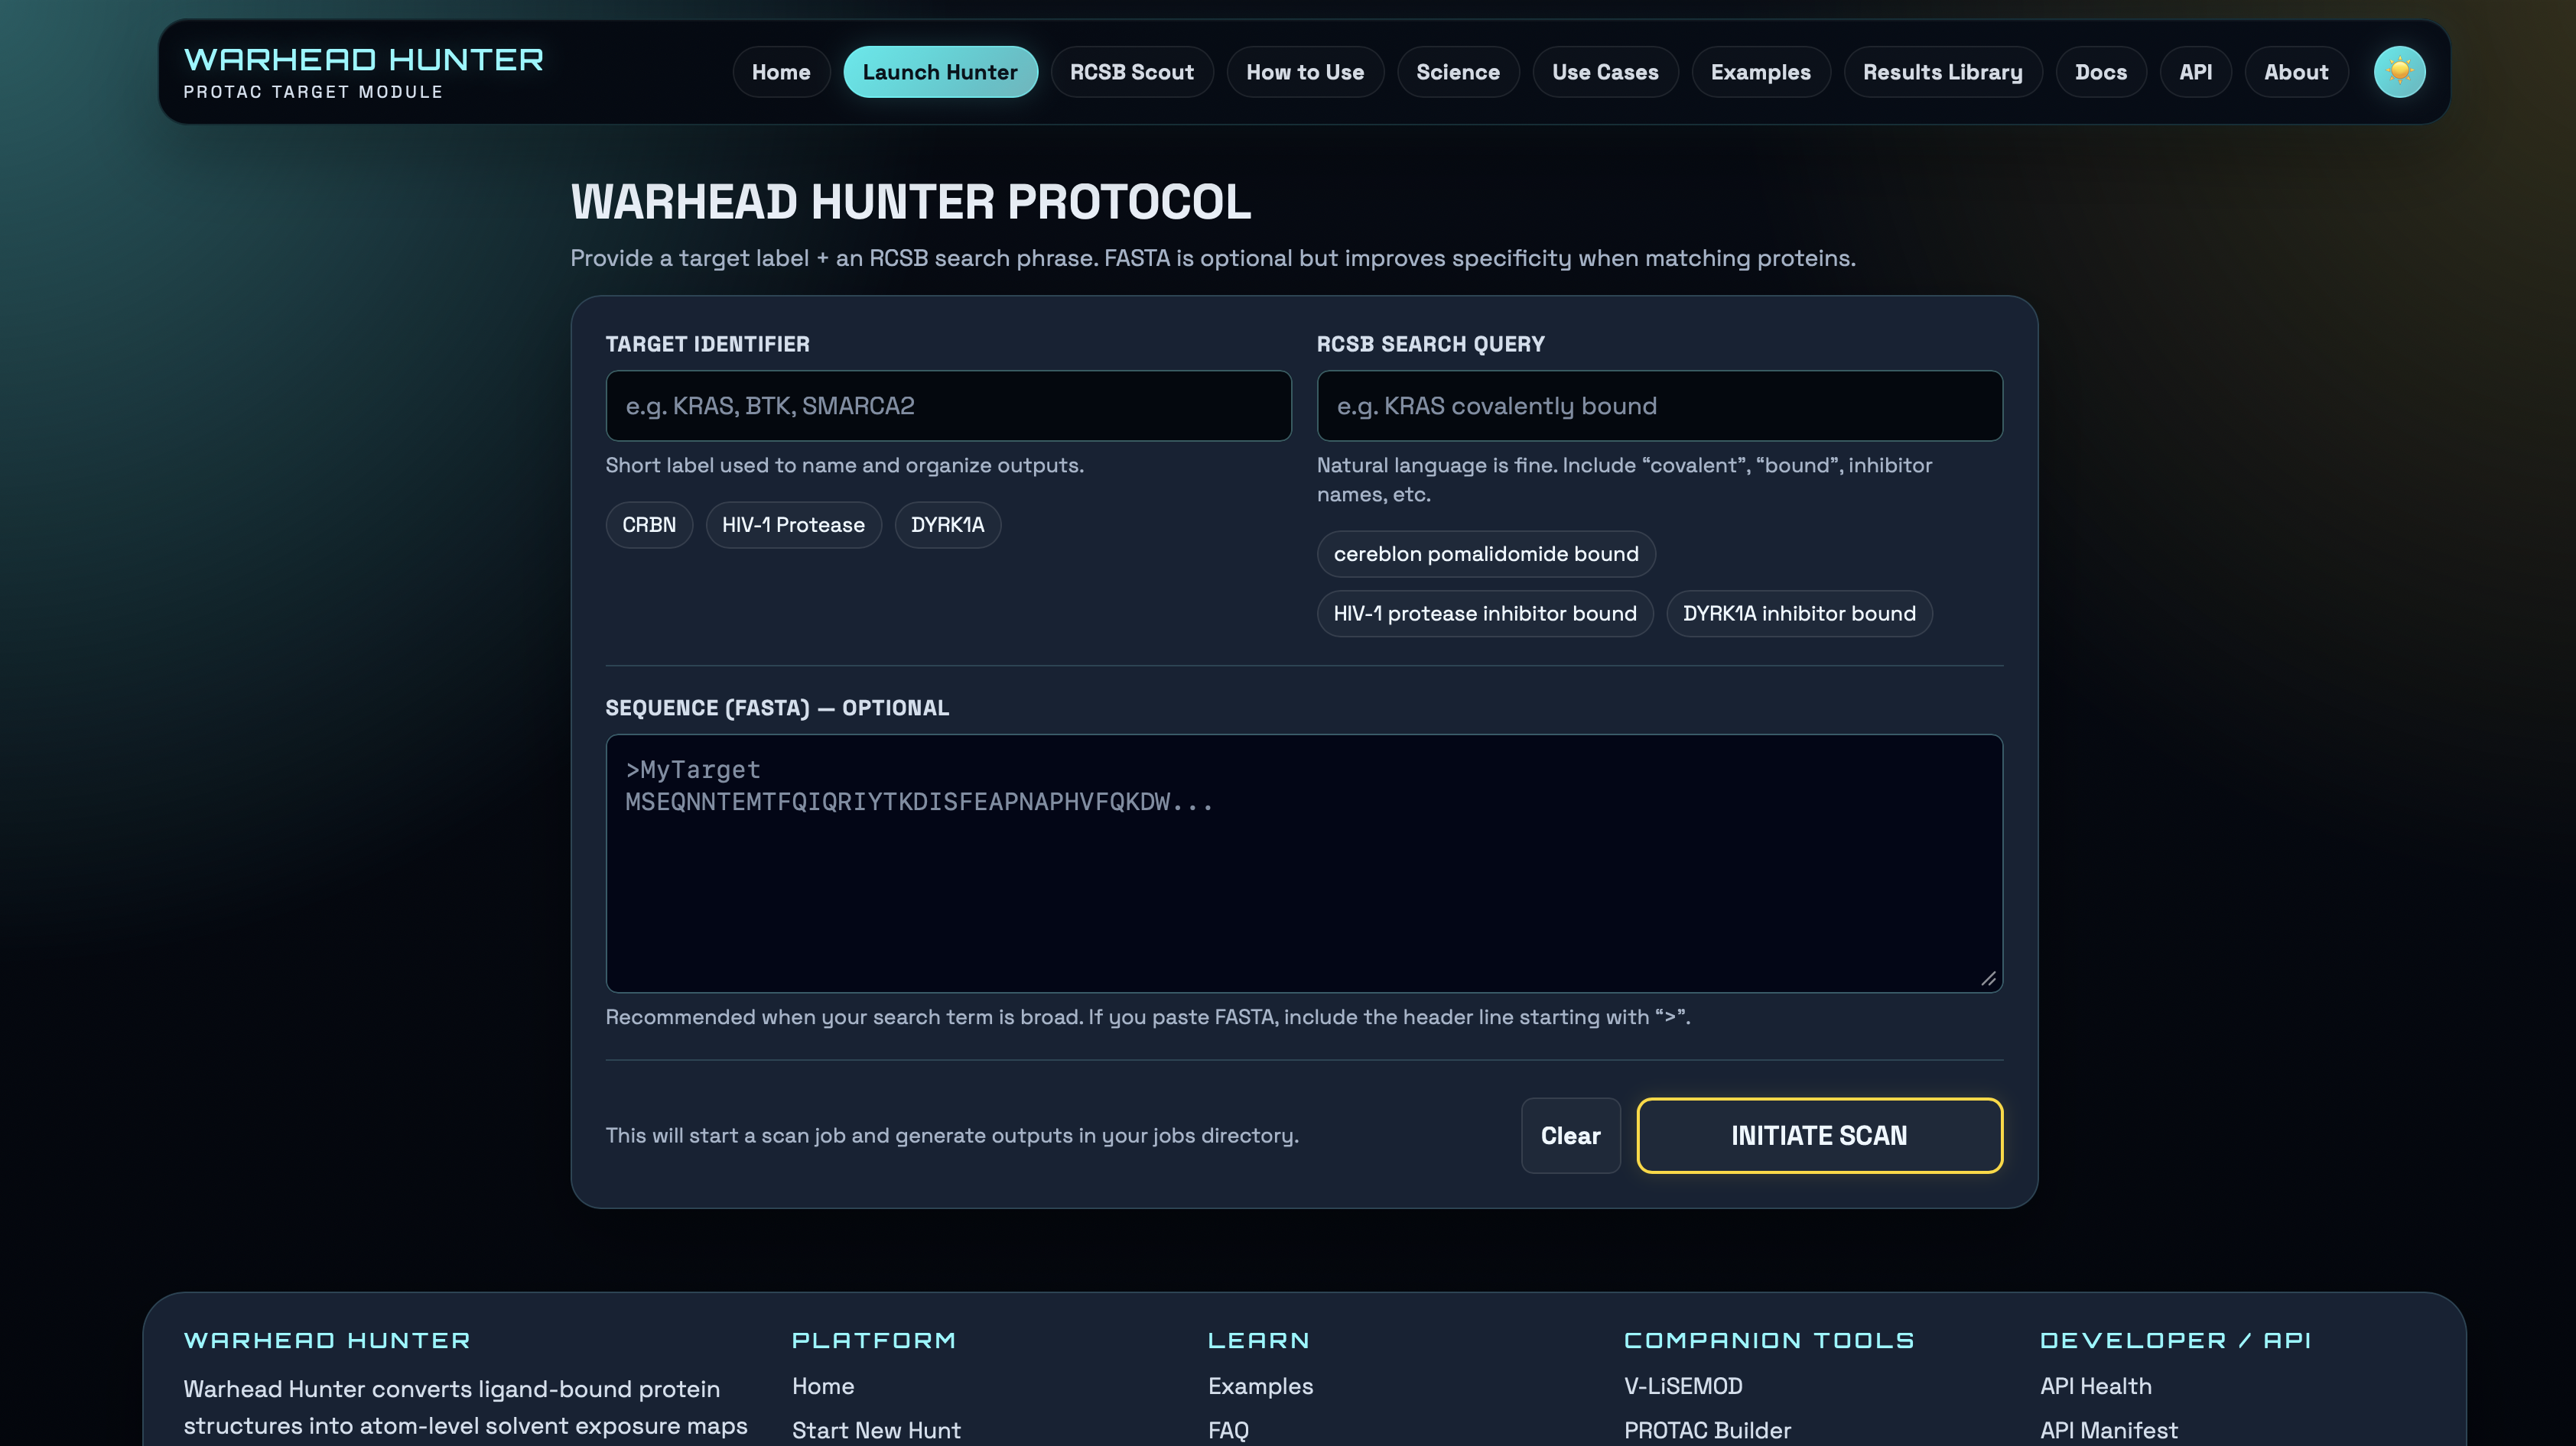2576x1446 pixels.
Task: Click the 'SEQUENCE (FASTA) — OPTIONAL' label
Action: (x=777, y=708)
